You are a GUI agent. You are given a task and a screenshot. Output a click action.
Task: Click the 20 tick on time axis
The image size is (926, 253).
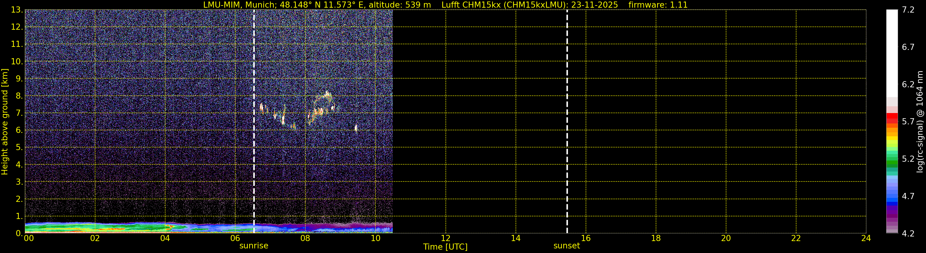coord(726,238)
